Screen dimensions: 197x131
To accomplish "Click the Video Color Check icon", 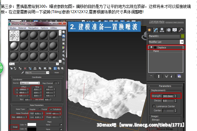I will coord(64,47).
